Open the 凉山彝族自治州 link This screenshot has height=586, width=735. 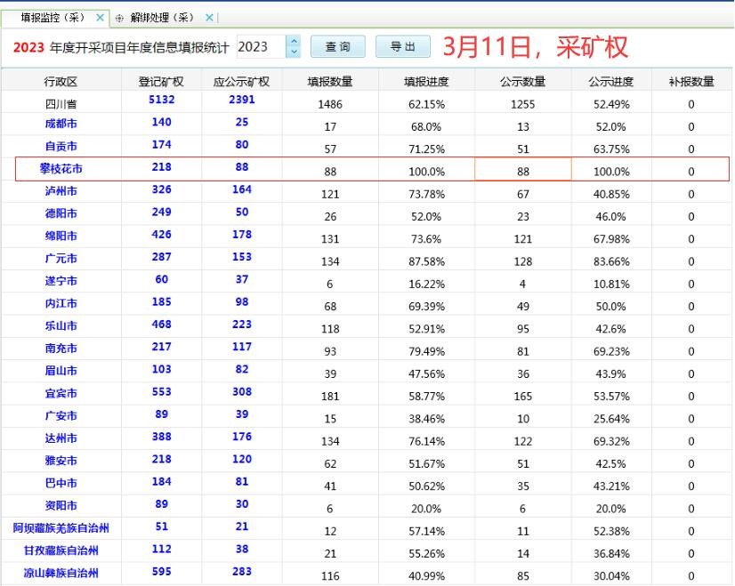(61, 574)
